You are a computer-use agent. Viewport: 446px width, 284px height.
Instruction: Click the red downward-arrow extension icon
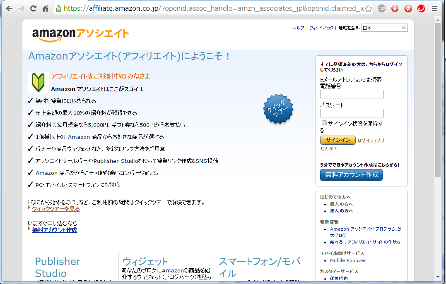point(395,9)
